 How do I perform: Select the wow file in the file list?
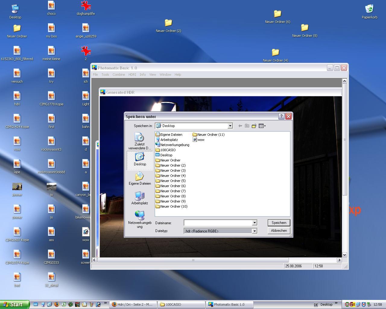click(199, 140)
